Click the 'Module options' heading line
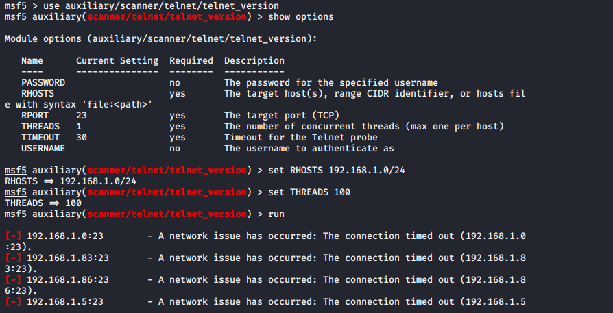The image size is (613, 313). coord(160,38)
